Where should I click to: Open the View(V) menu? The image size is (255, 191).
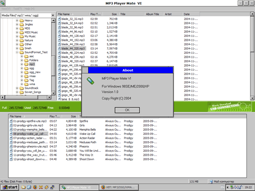(6, 8)
